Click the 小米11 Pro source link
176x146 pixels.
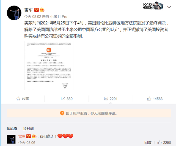(x=59, y=16)
